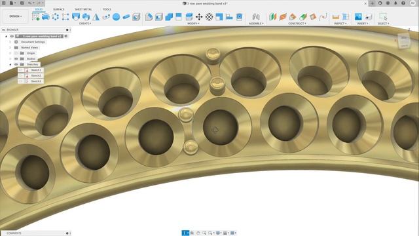The image size is (419, 236).
Task: Activate the Select window tool
Action: pyautogui.click(x=383, y=16)
